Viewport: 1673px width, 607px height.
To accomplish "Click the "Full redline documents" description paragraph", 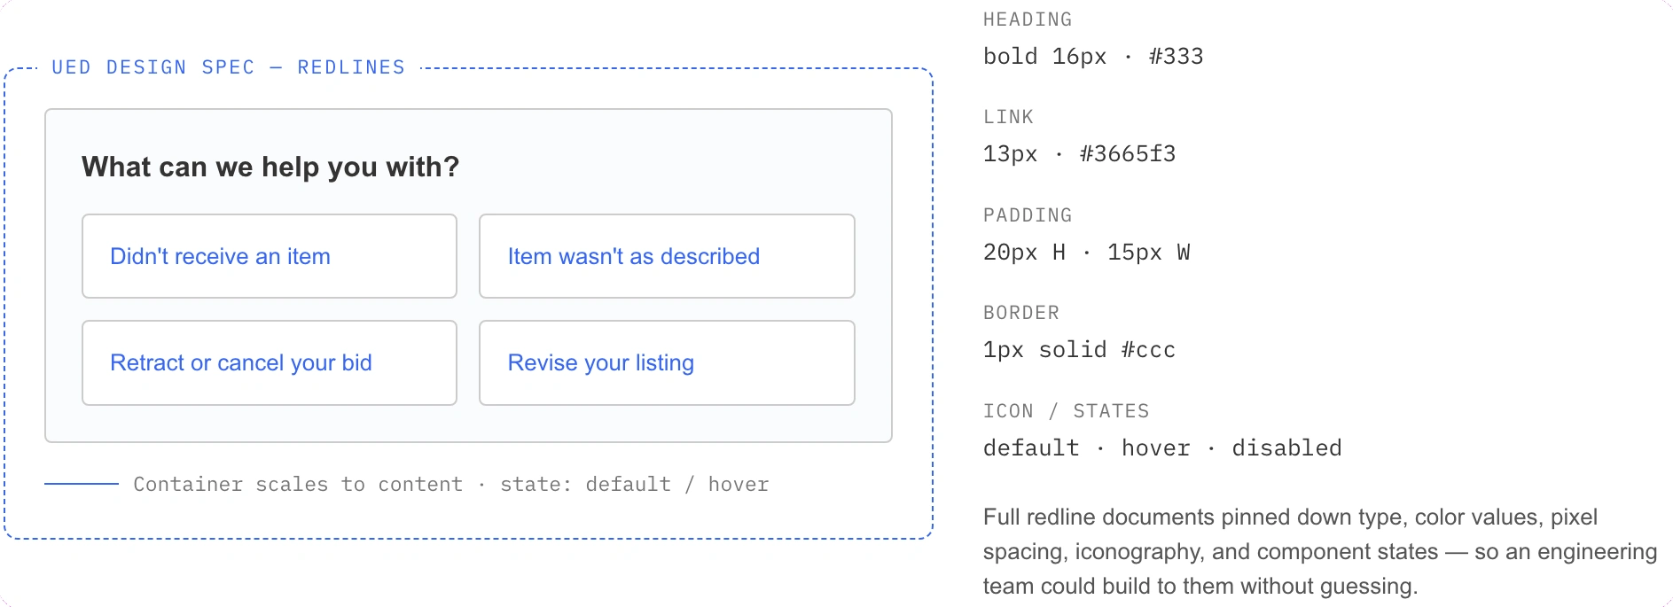I will (x=1320, y=551).
